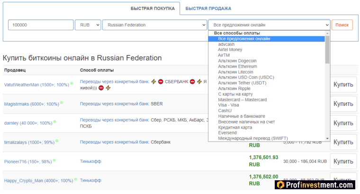The image size is (360, 194).
Task: Click price 1,376,501.93 RUB in Pioneer716 row
Action: [263, 161]
